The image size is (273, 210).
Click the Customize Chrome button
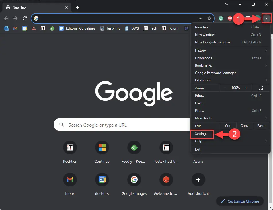pyautogui.click(x=240, y=201)
